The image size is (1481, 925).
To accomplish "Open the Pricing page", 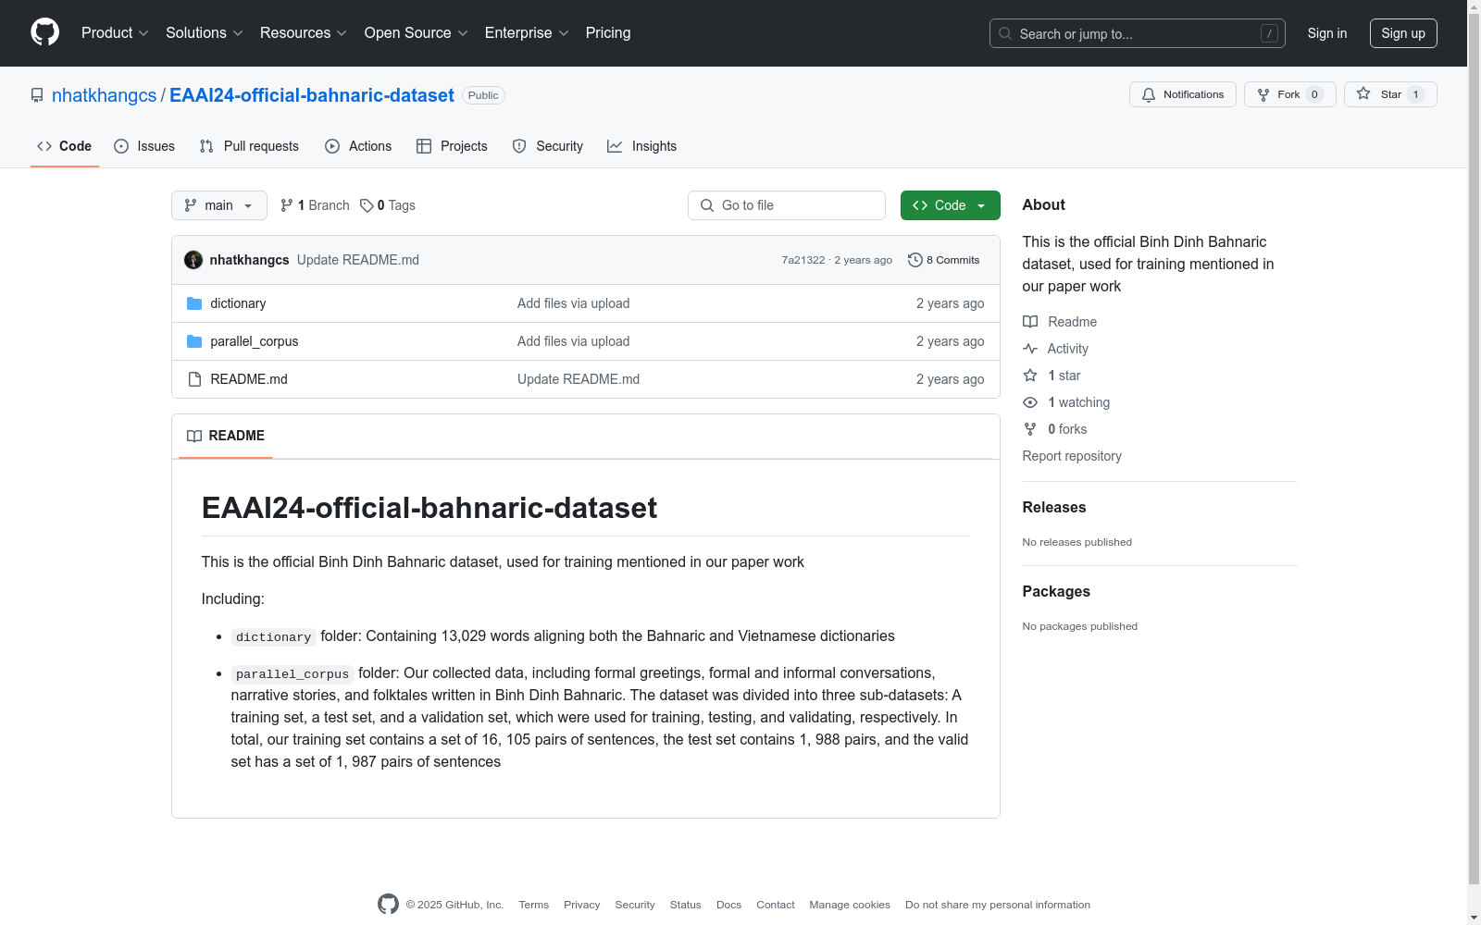I will [x=608, y=32].
